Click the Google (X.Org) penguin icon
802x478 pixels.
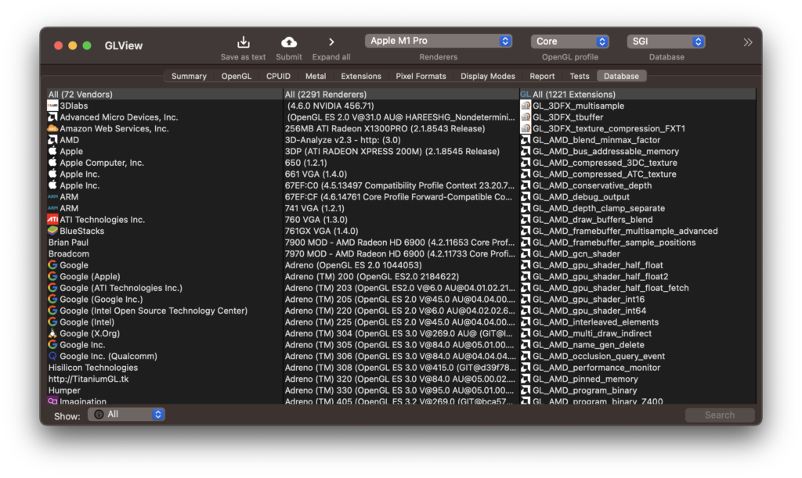[52, 333]
